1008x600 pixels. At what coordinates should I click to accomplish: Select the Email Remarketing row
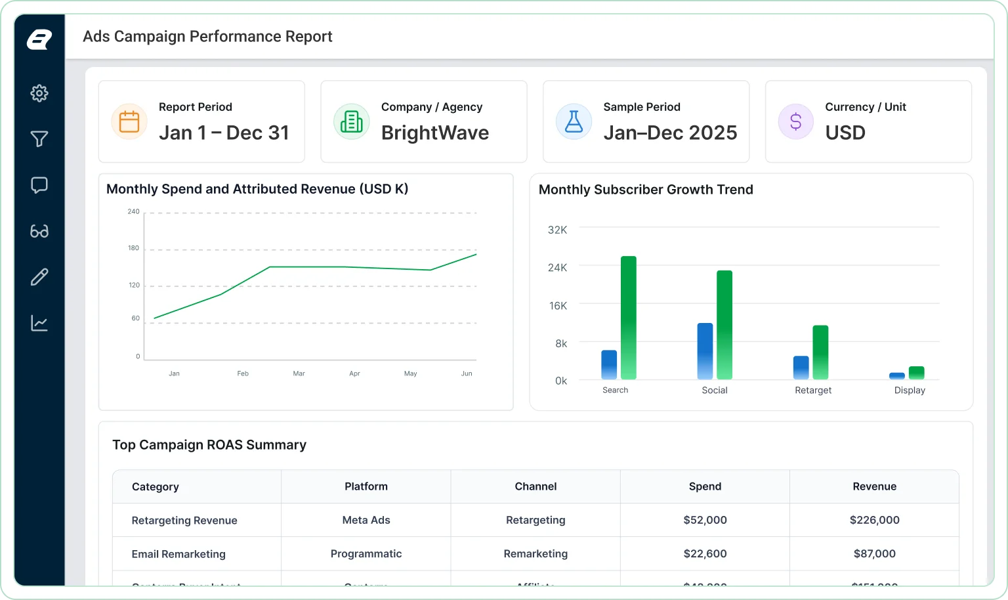pyautogui.click(x=535, y=553)
